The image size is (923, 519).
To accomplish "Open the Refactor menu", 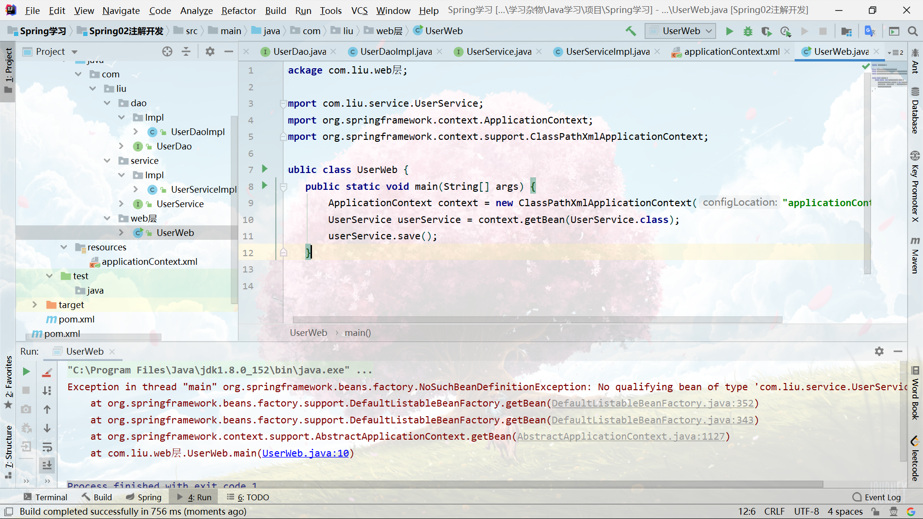I will pyautogui.click(x=238, y=11).
